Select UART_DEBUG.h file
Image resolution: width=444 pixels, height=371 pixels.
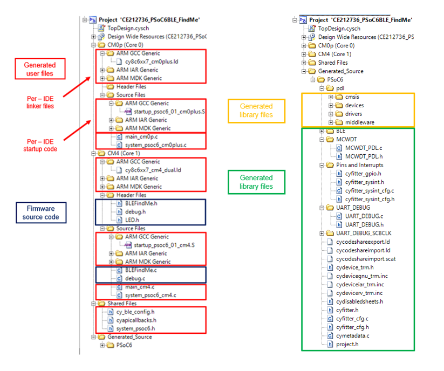365,225
